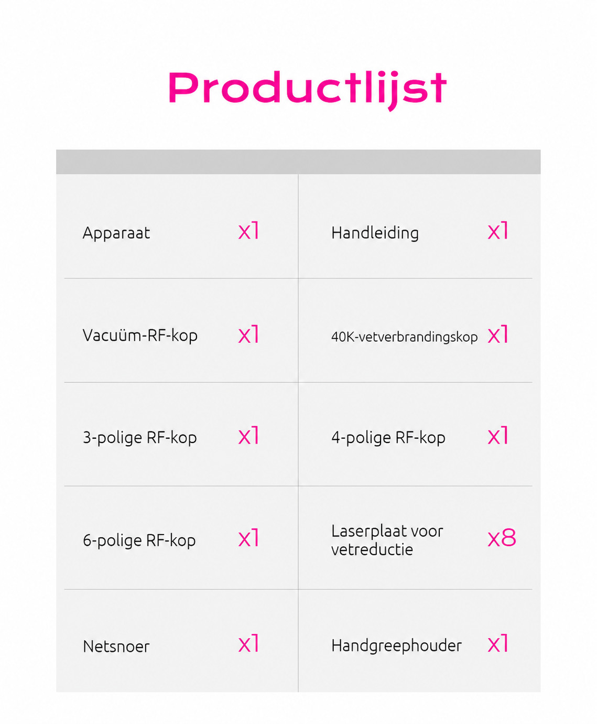Select the 6-polige RF-kop entry
Image resolution: width=597 pixels, height=724 pixels.
(139, 541)
